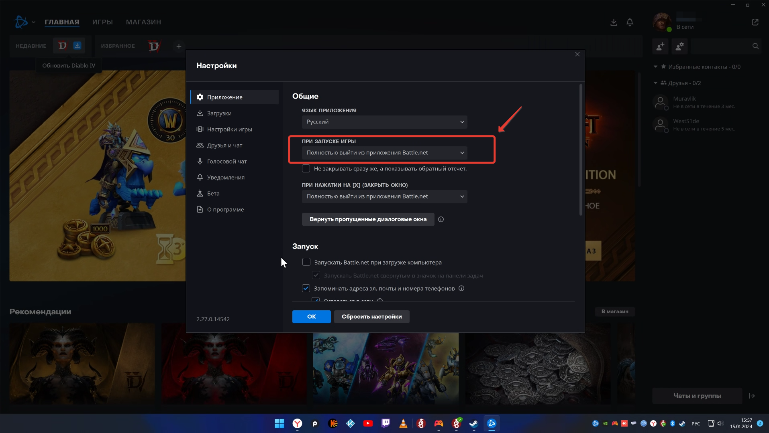
Task: Open Friends and chat settings
Action: 235,146
